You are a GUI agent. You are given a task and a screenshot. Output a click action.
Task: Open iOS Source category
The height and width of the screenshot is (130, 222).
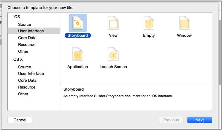point(25,24)
